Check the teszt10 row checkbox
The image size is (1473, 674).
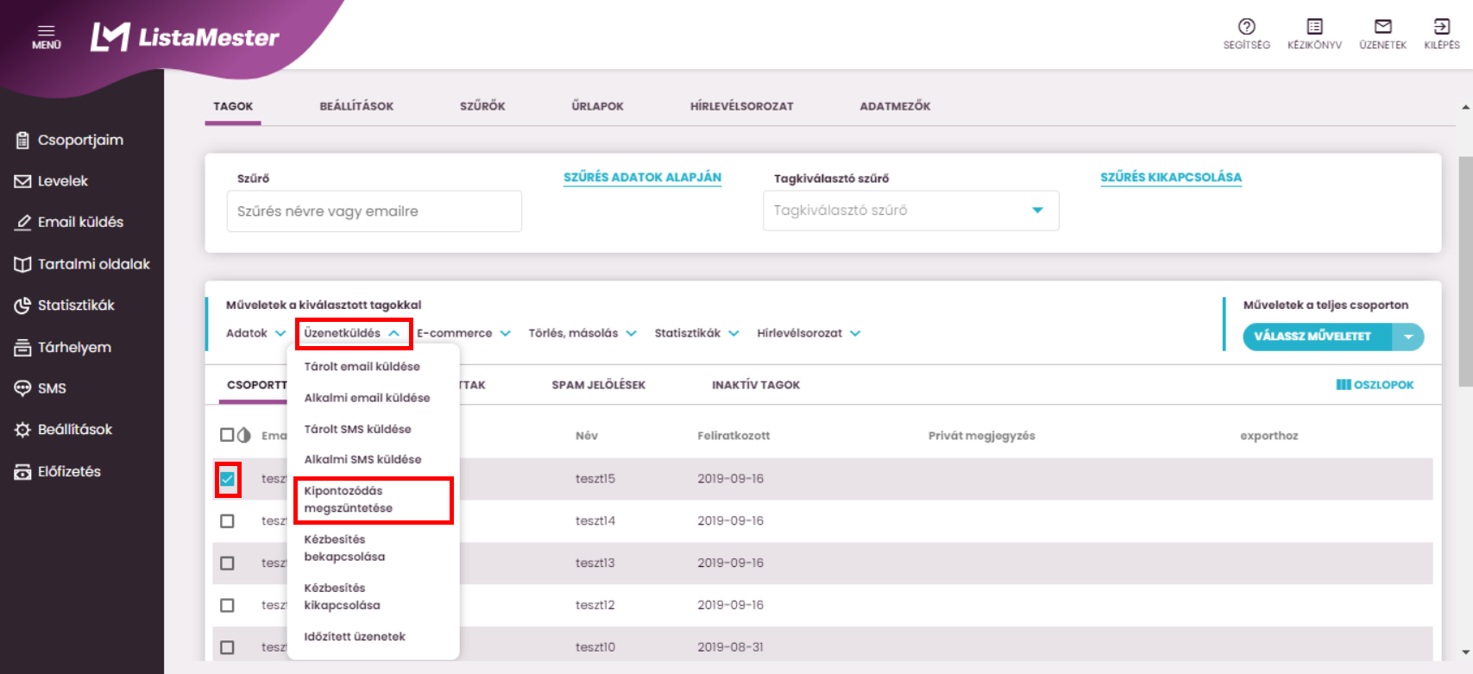[227, 647]
